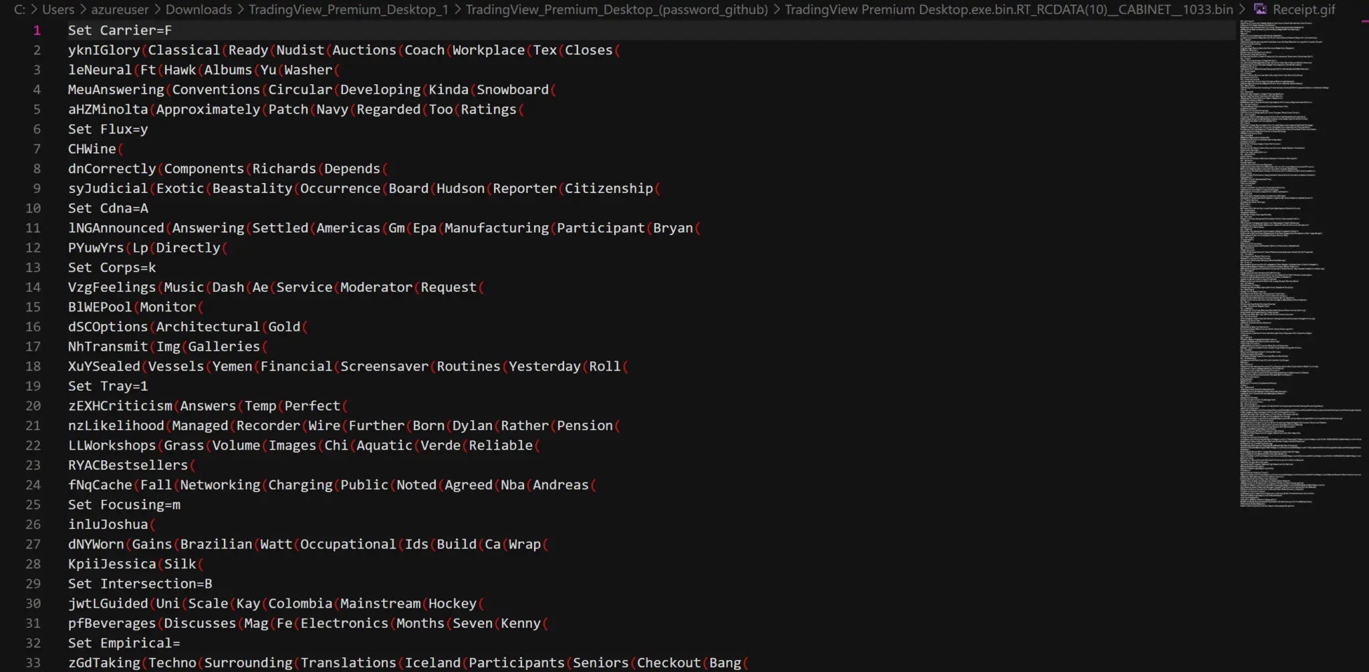Click the word 'CHWine' on line 7
The image size is (1369, 672).
click(x=92, y=149)
